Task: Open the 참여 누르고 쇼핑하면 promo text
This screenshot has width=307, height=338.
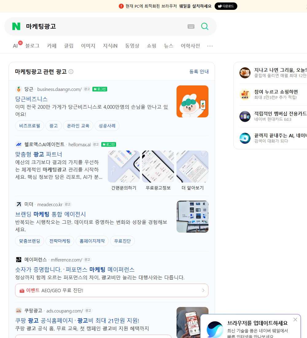Action: 276,92
